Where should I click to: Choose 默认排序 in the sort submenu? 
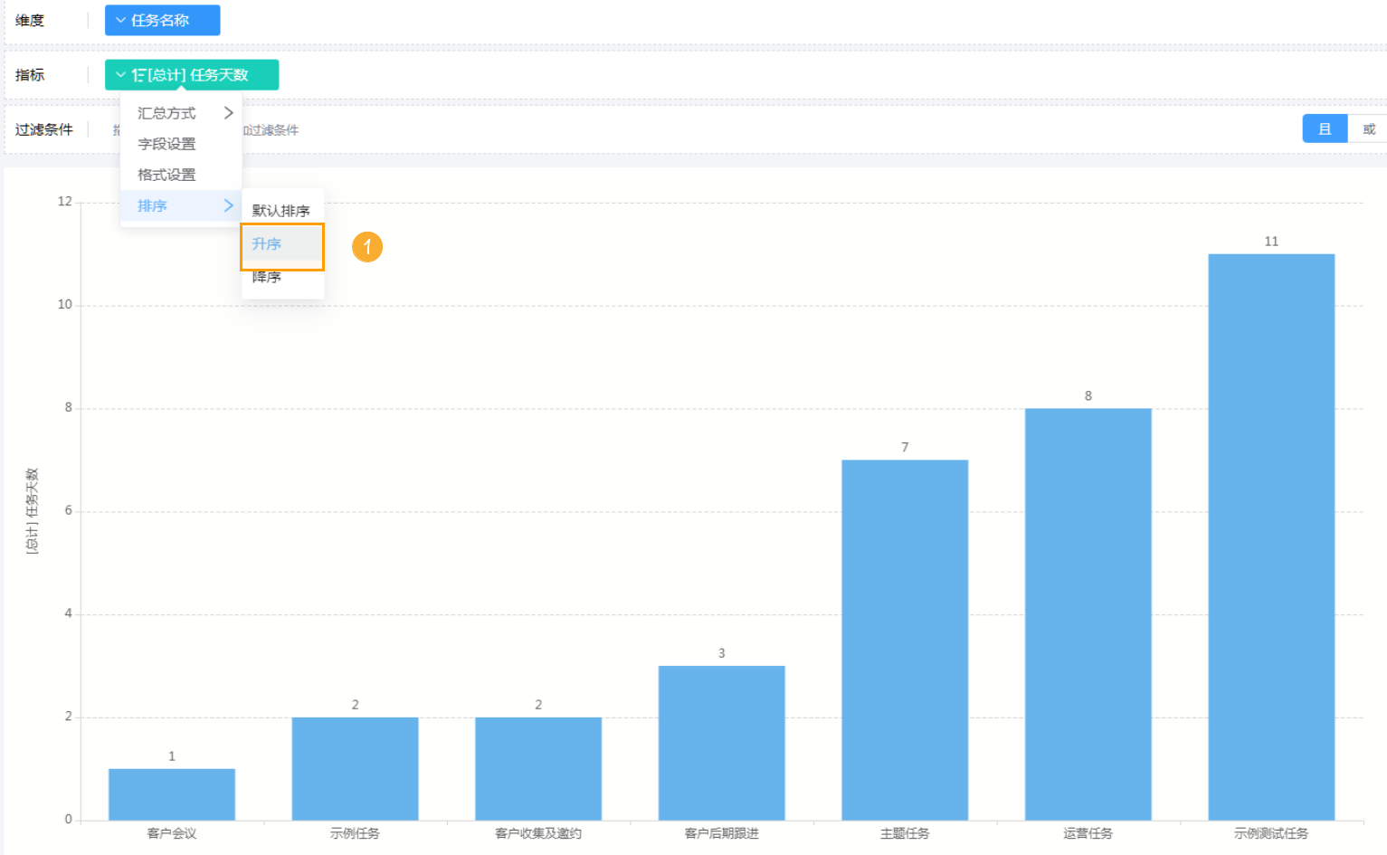tap(280, 211)
